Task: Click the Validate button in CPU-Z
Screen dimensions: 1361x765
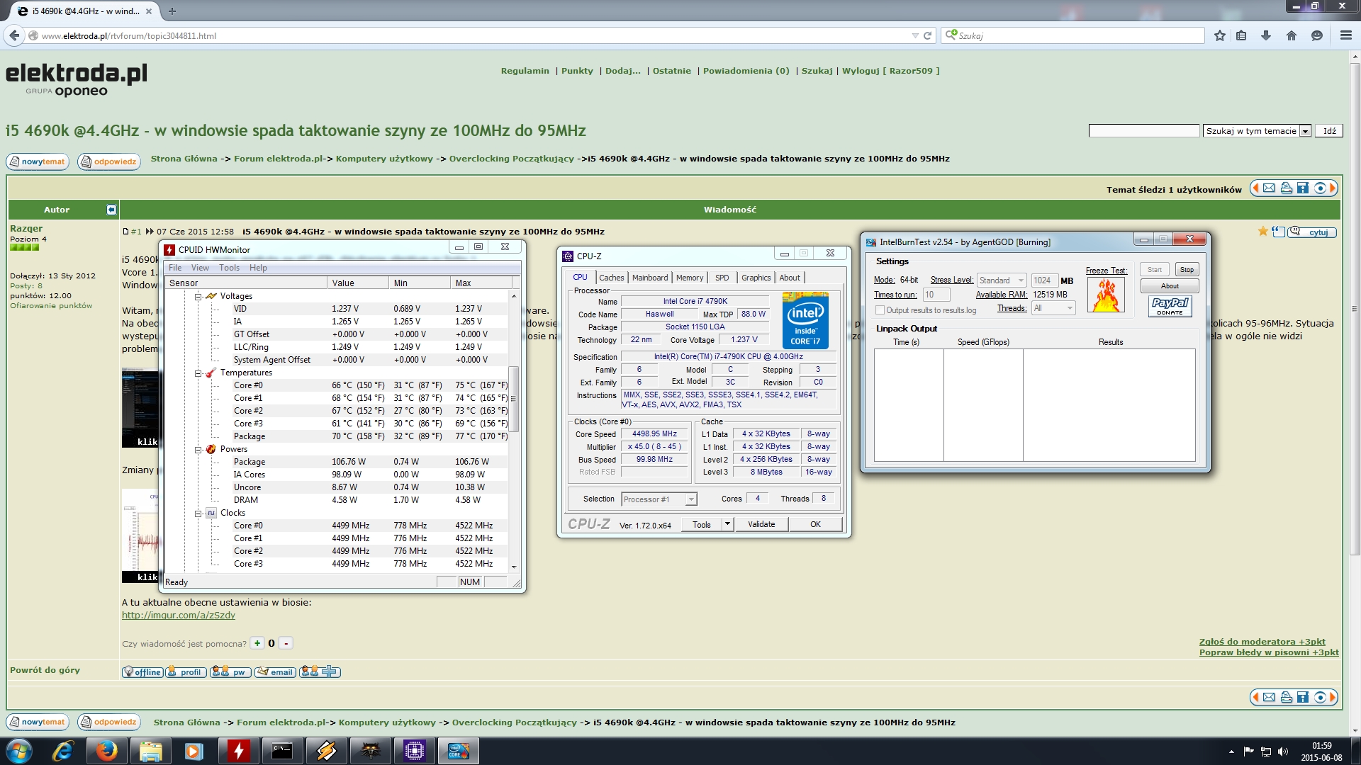Action: pos(761,524)
